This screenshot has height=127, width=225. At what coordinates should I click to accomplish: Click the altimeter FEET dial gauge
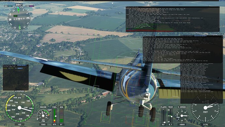pyautogui.click(x=205, y=108)
